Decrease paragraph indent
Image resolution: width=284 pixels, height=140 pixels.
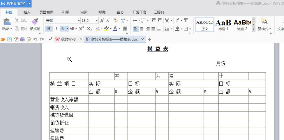(154, 20)
